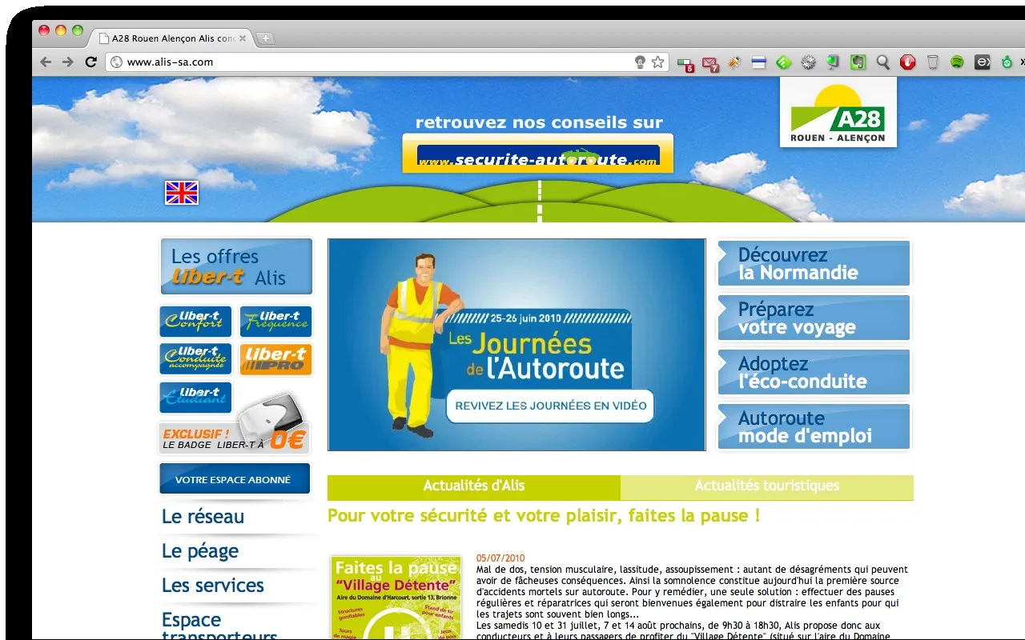Reload the page with the refresh icon
The height and width of the screenshot is (640, 1025).
(x=91, y=62)
